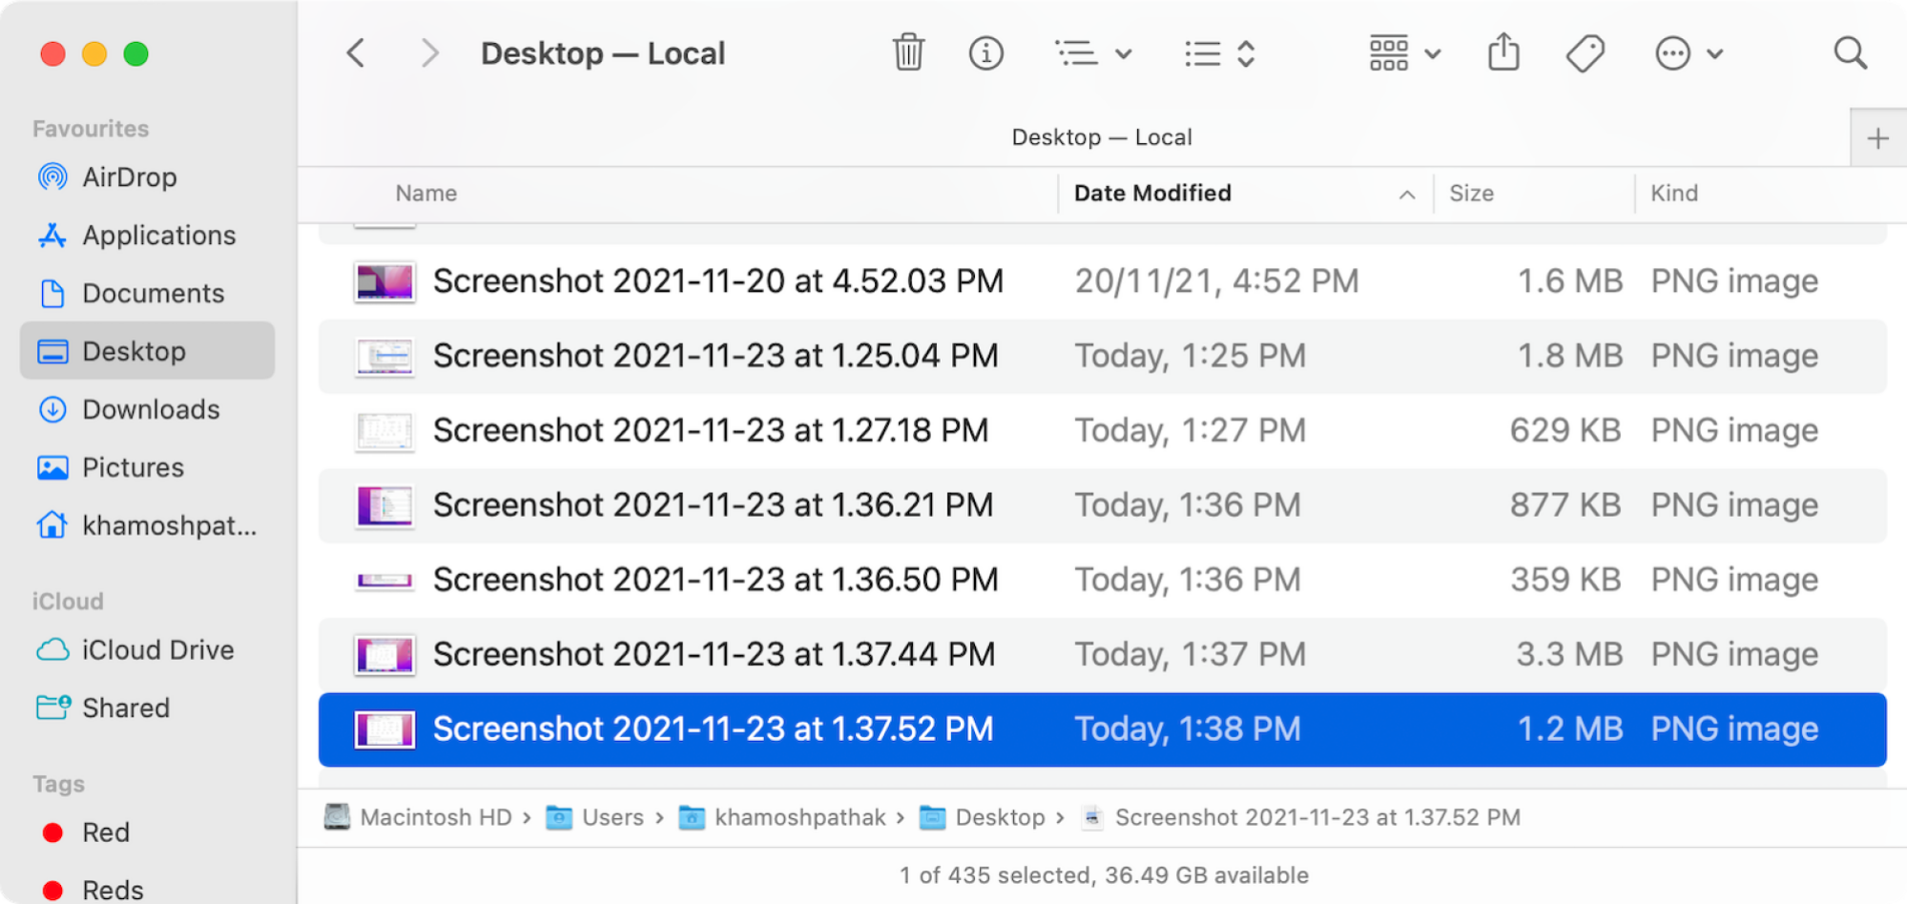This screenshot has width=1907, height=904.
Task: Select Screenshot 2021-11-23 at 1.37.44 PM
Action: click(1102, 654)
